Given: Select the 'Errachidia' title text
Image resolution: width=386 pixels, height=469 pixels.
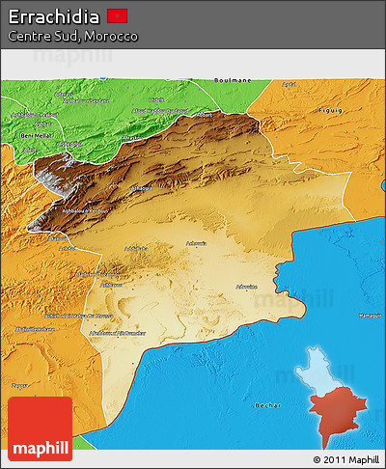Looking at the screenshot, I should 54,16.
